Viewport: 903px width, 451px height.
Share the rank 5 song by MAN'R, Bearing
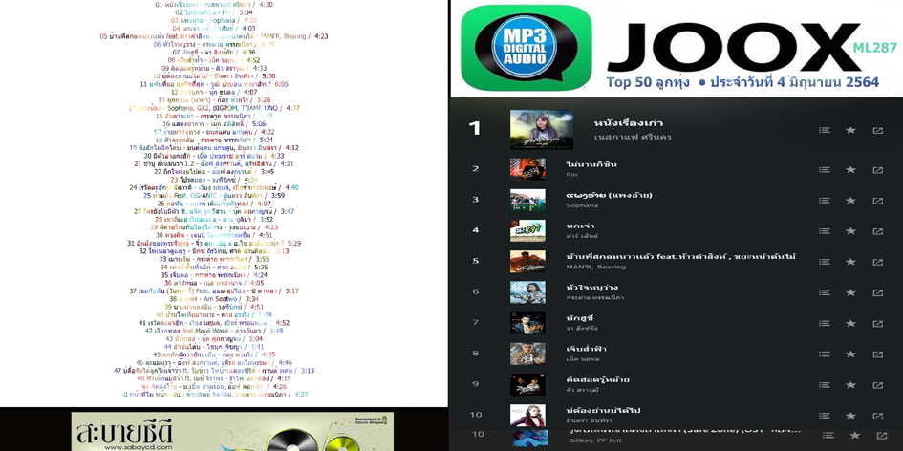coord(877,262)
